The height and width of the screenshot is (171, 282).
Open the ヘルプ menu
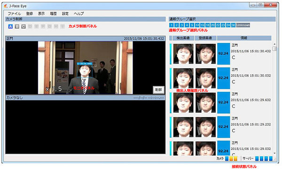coord(79,14)
